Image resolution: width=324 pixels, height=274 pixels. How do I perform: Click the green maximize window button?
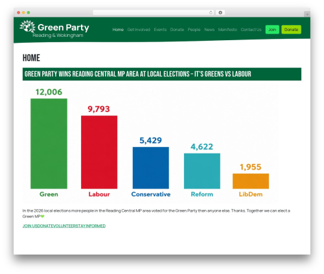[x=29, y=12]
